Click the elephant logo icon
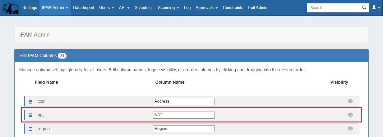This screenshot has width=383, height=137. click(10, 8)
